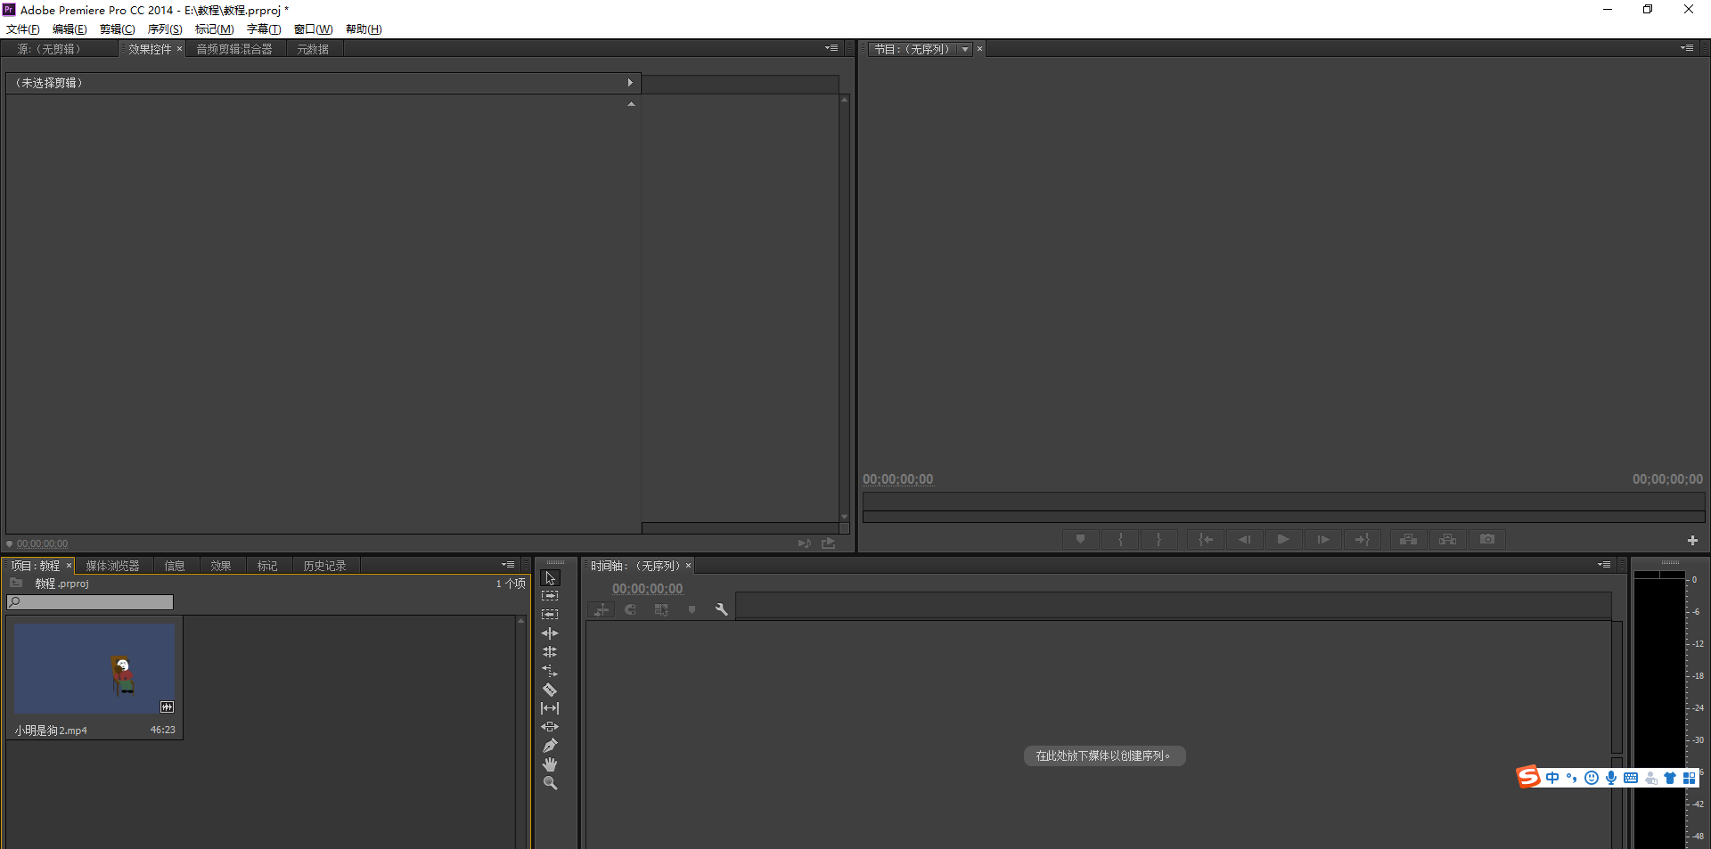The width and height of the screenshot is (1711, 849).
Task: Click Sogou microphone voice input icon
Action: tap(1611, 778)
